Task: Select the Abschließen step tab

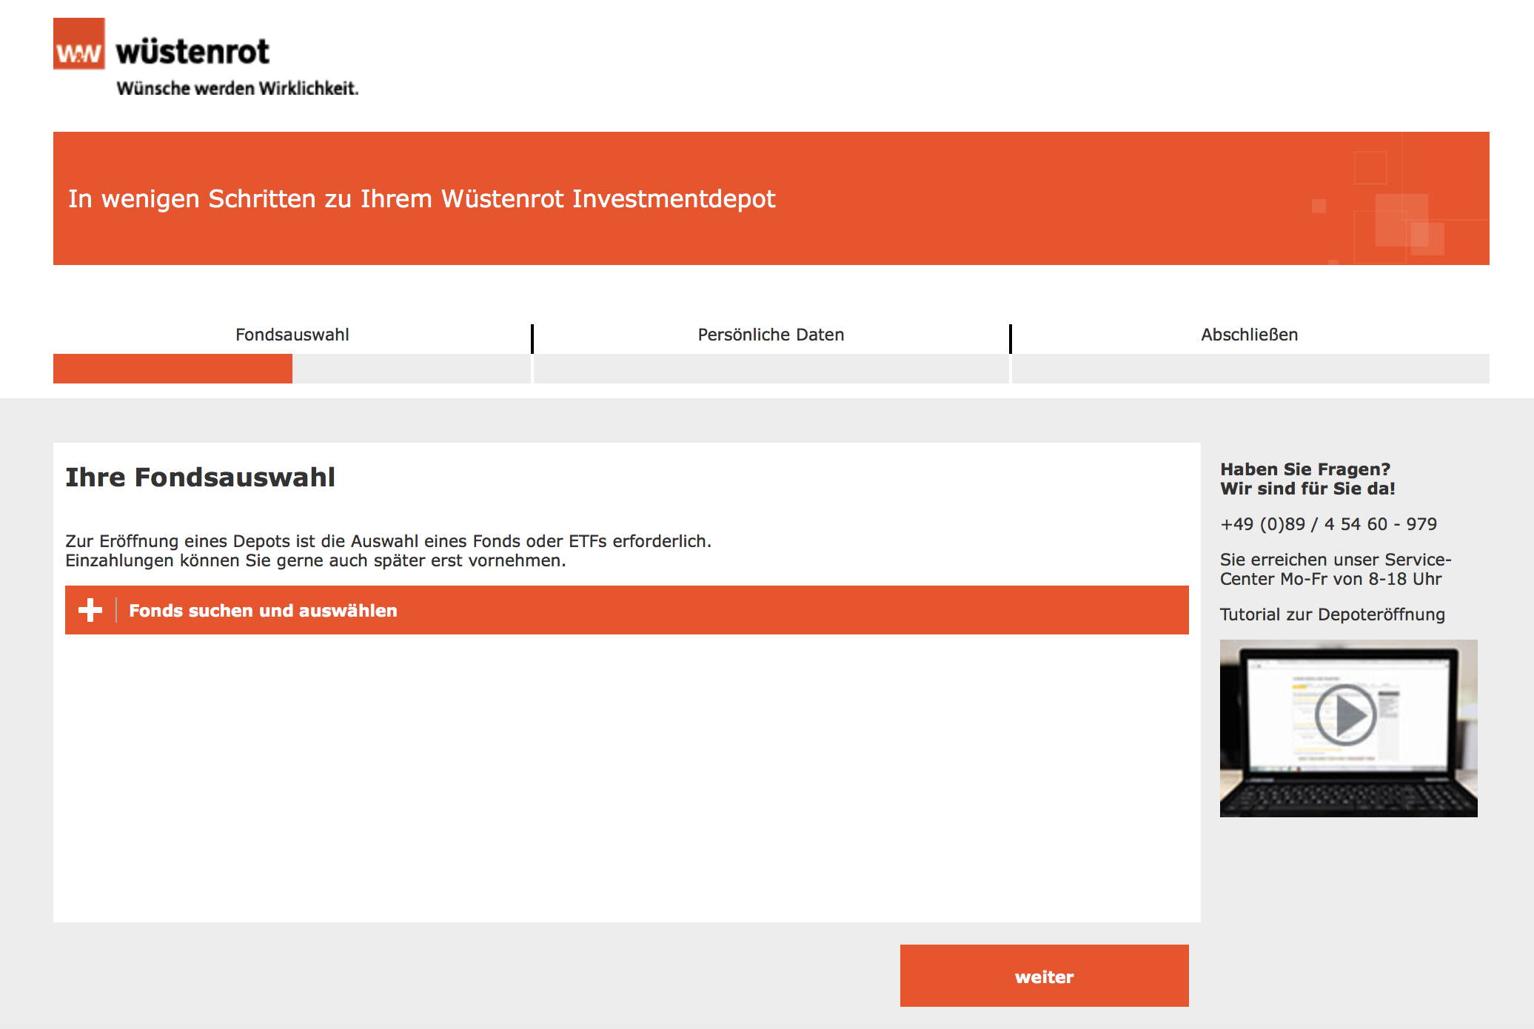Action: point(1249,335)
